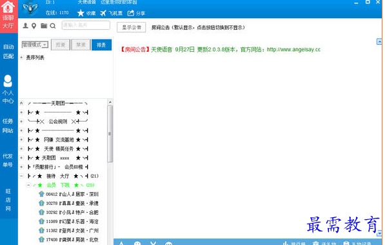Click the 飞机票 airplane icon
Screen dimensions: 385x245
coord(103,13)
